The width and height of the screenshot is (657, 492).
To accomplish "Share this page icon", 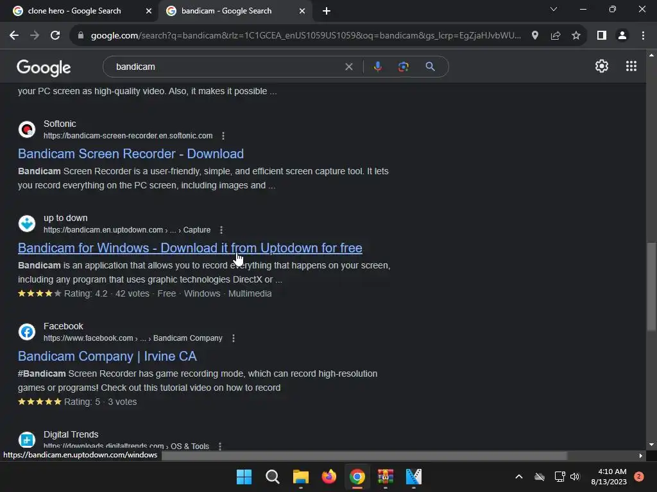I will pos(556,36).
